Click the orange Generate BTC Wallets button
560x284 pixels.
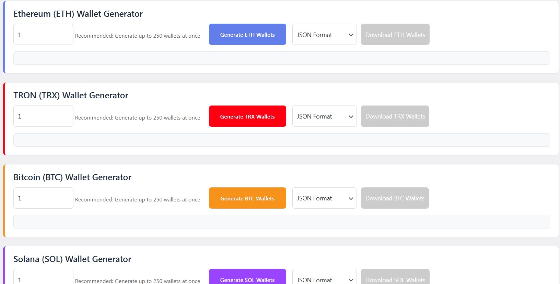pos(247,198)
